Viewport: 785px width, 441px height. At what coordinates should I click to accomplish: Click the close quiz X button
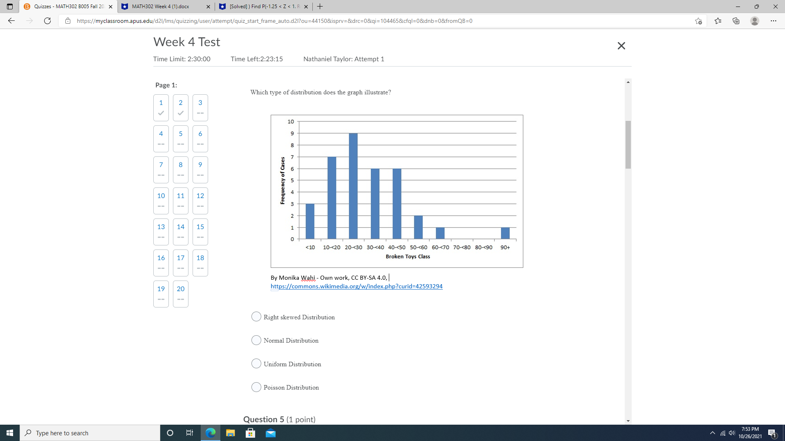(621, 45)
